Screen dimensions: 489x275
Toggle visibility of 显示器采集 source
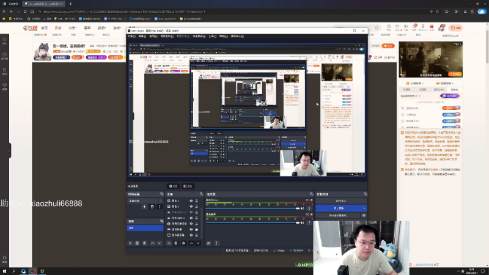191,235
